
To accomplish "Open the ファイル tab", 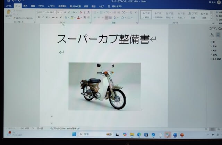I will click(9, 6).
